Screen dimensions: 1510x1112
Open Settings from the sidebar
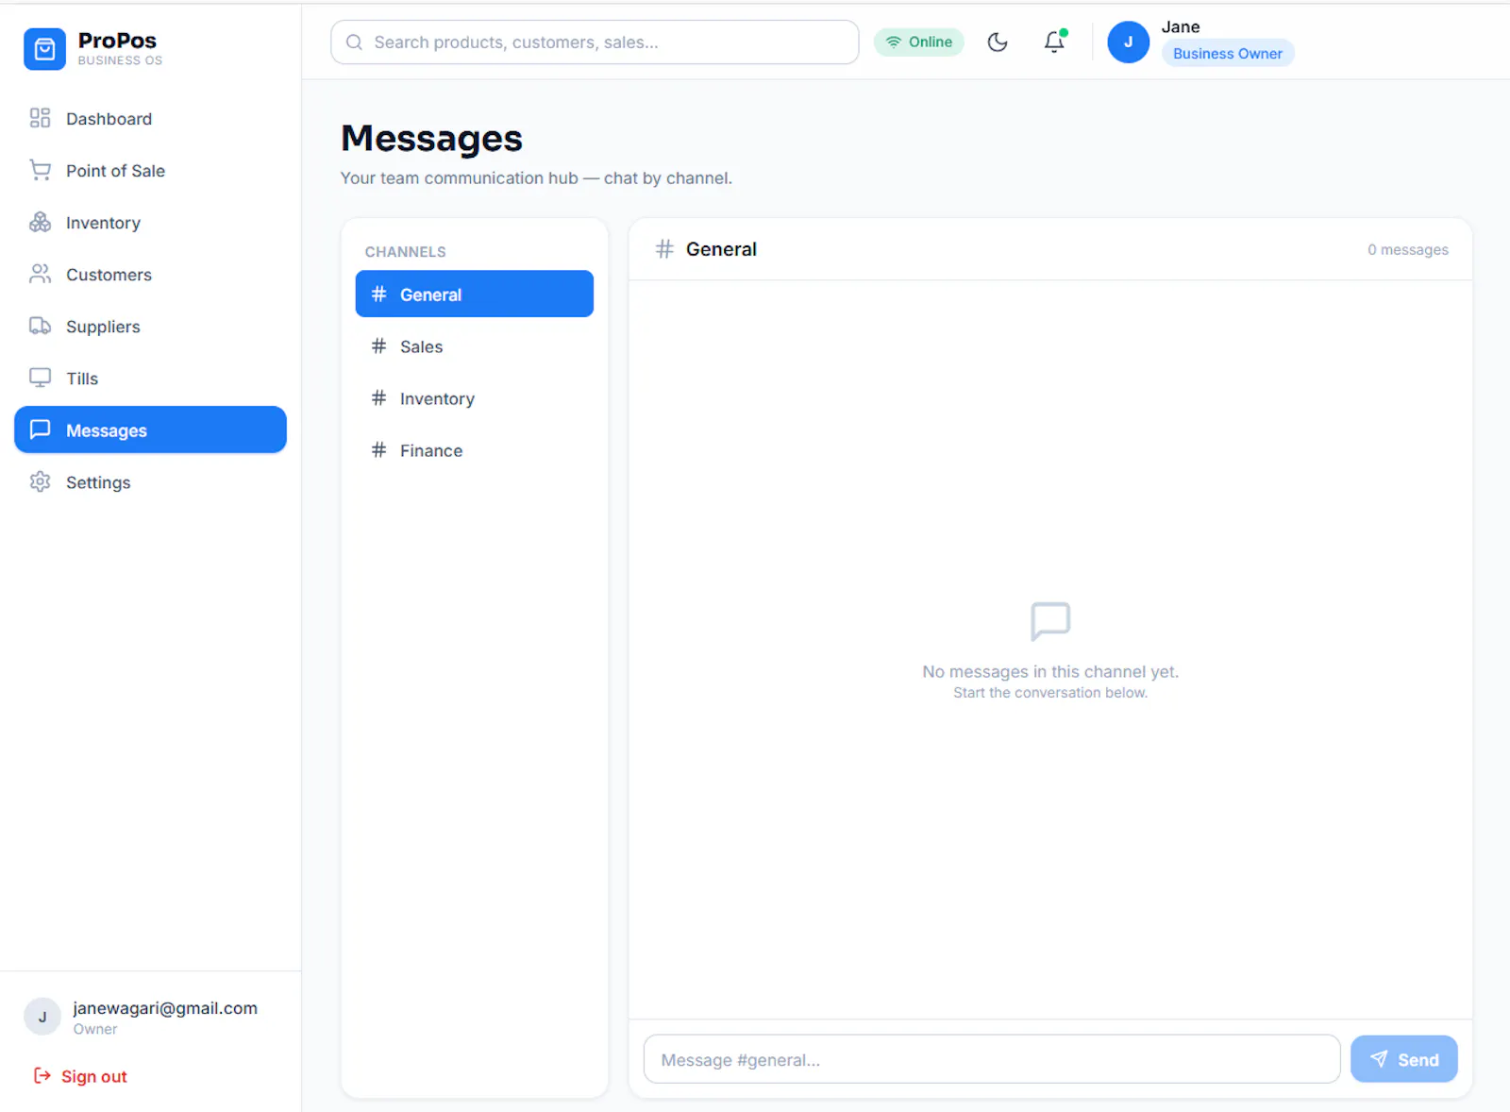click(x=150, y=481)
